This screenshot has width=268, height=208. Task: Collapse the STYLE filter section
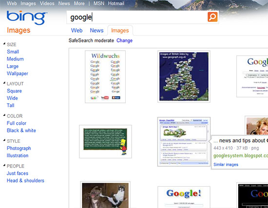tap(4, 140)
